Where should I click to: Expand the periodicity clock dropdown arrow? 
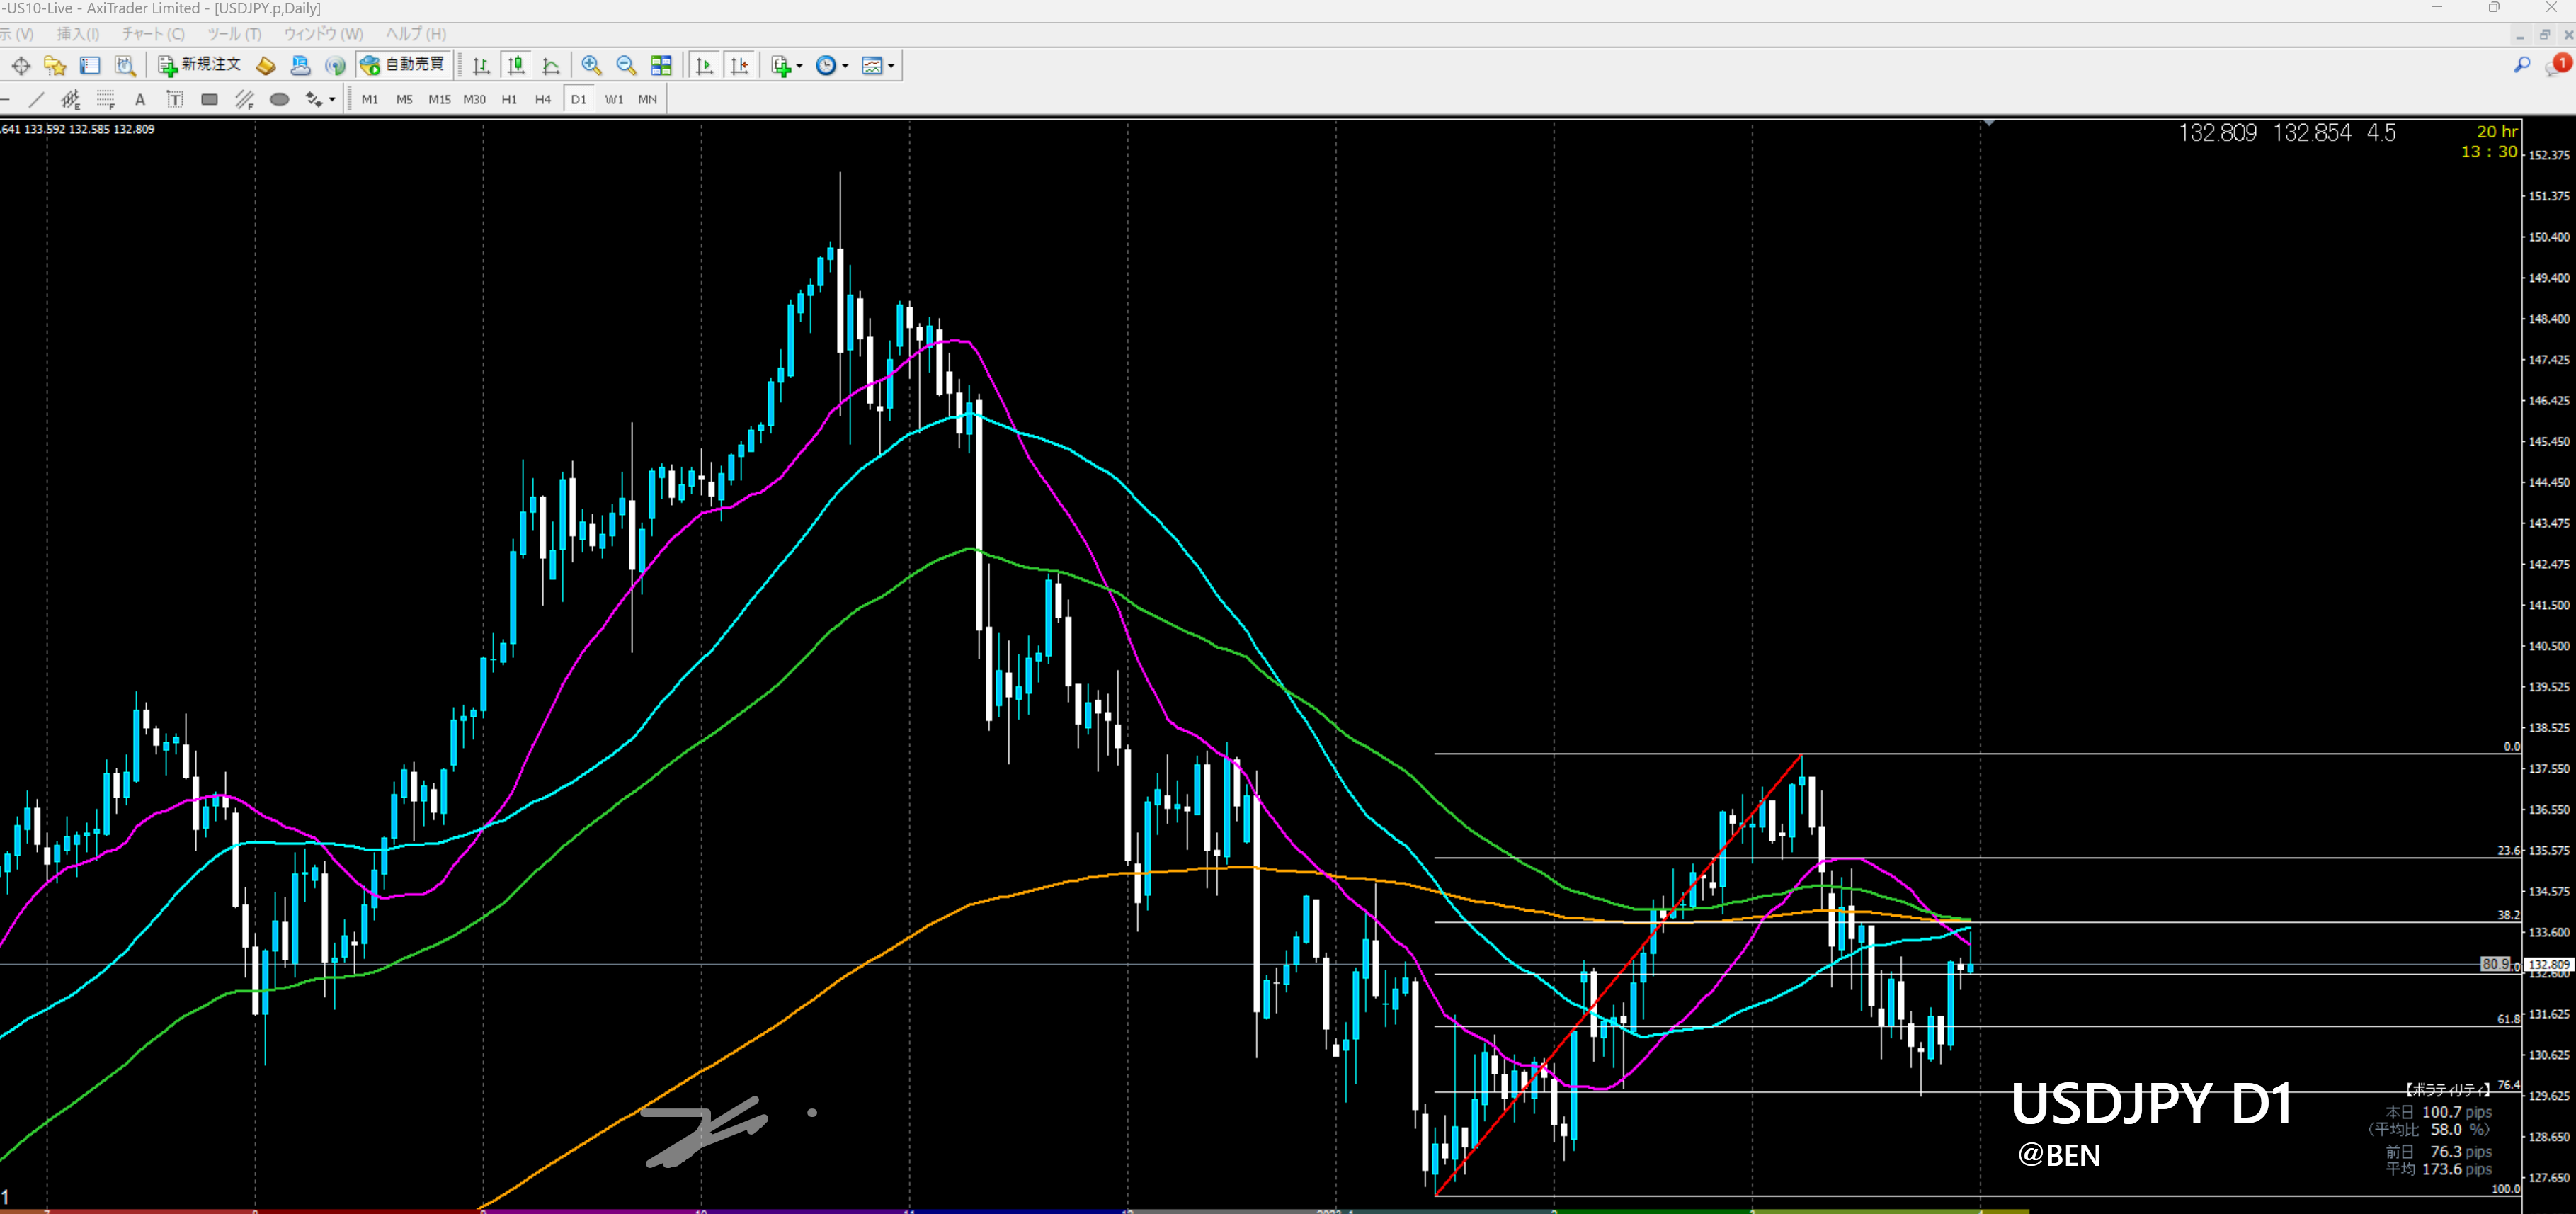tap(846, 66)
